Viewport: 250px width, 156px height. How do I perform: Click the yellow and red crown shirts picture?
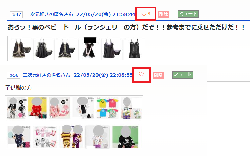(107, 108)
